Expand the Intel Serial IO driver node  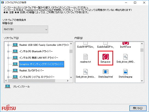(x=8, y=77)
